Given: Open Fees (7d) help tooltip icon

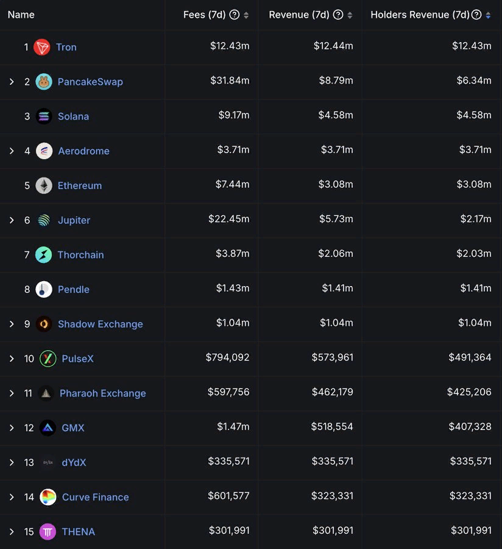Looking at the screenshot, I should pos(234,15).
